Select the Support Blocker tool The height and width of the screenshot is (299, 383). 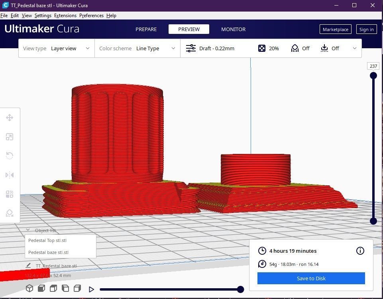[10, 213]
